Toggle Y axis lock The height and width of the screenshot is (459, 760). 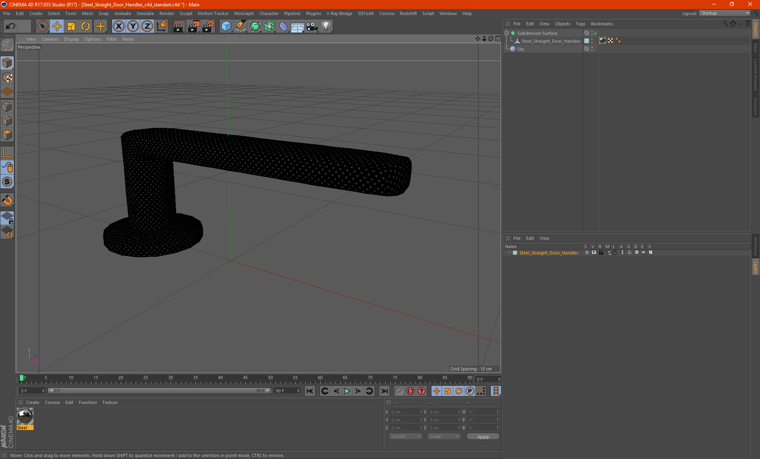tap(133, 27)
